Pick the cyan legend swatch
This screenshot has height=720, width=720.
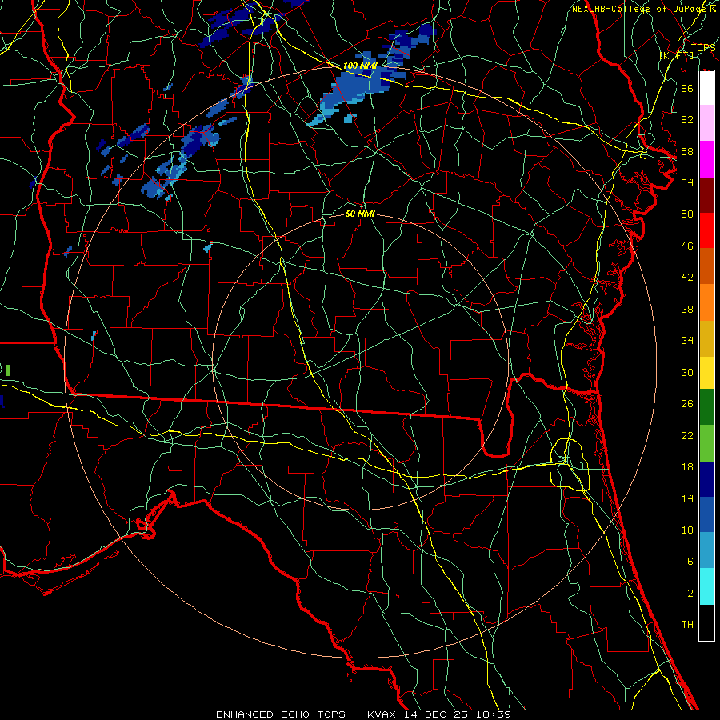[x=706, y=586]
